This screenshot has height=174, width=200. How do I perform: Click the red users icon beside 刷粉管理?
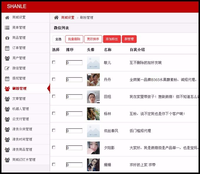click(x=7, y=89)
